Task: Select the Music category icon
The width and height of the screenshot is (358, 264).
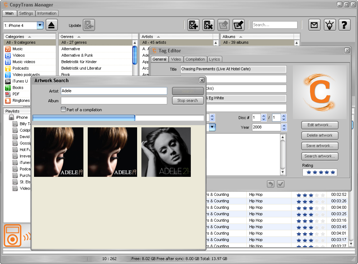Action: click(x=8, y=49)
